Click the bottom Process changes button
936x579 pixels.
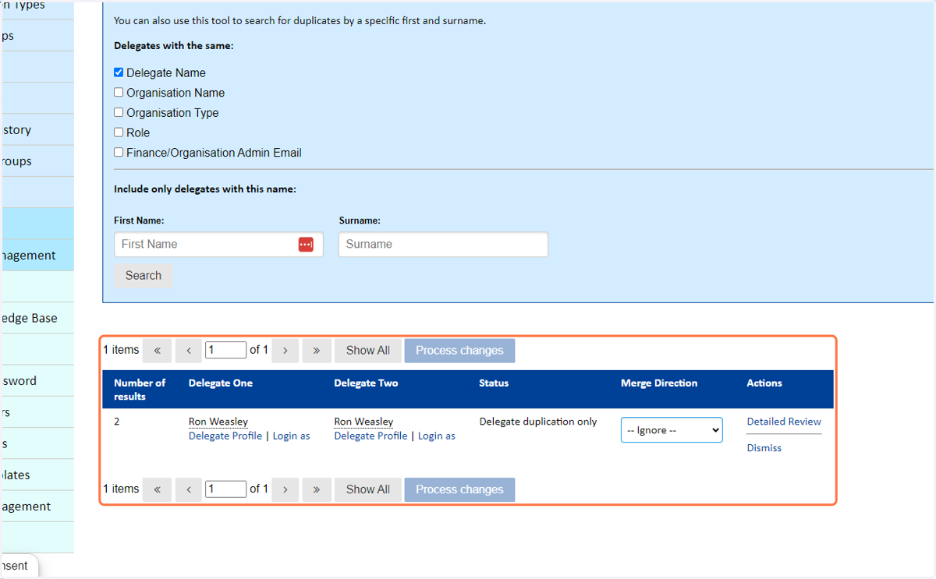[459, 489]
